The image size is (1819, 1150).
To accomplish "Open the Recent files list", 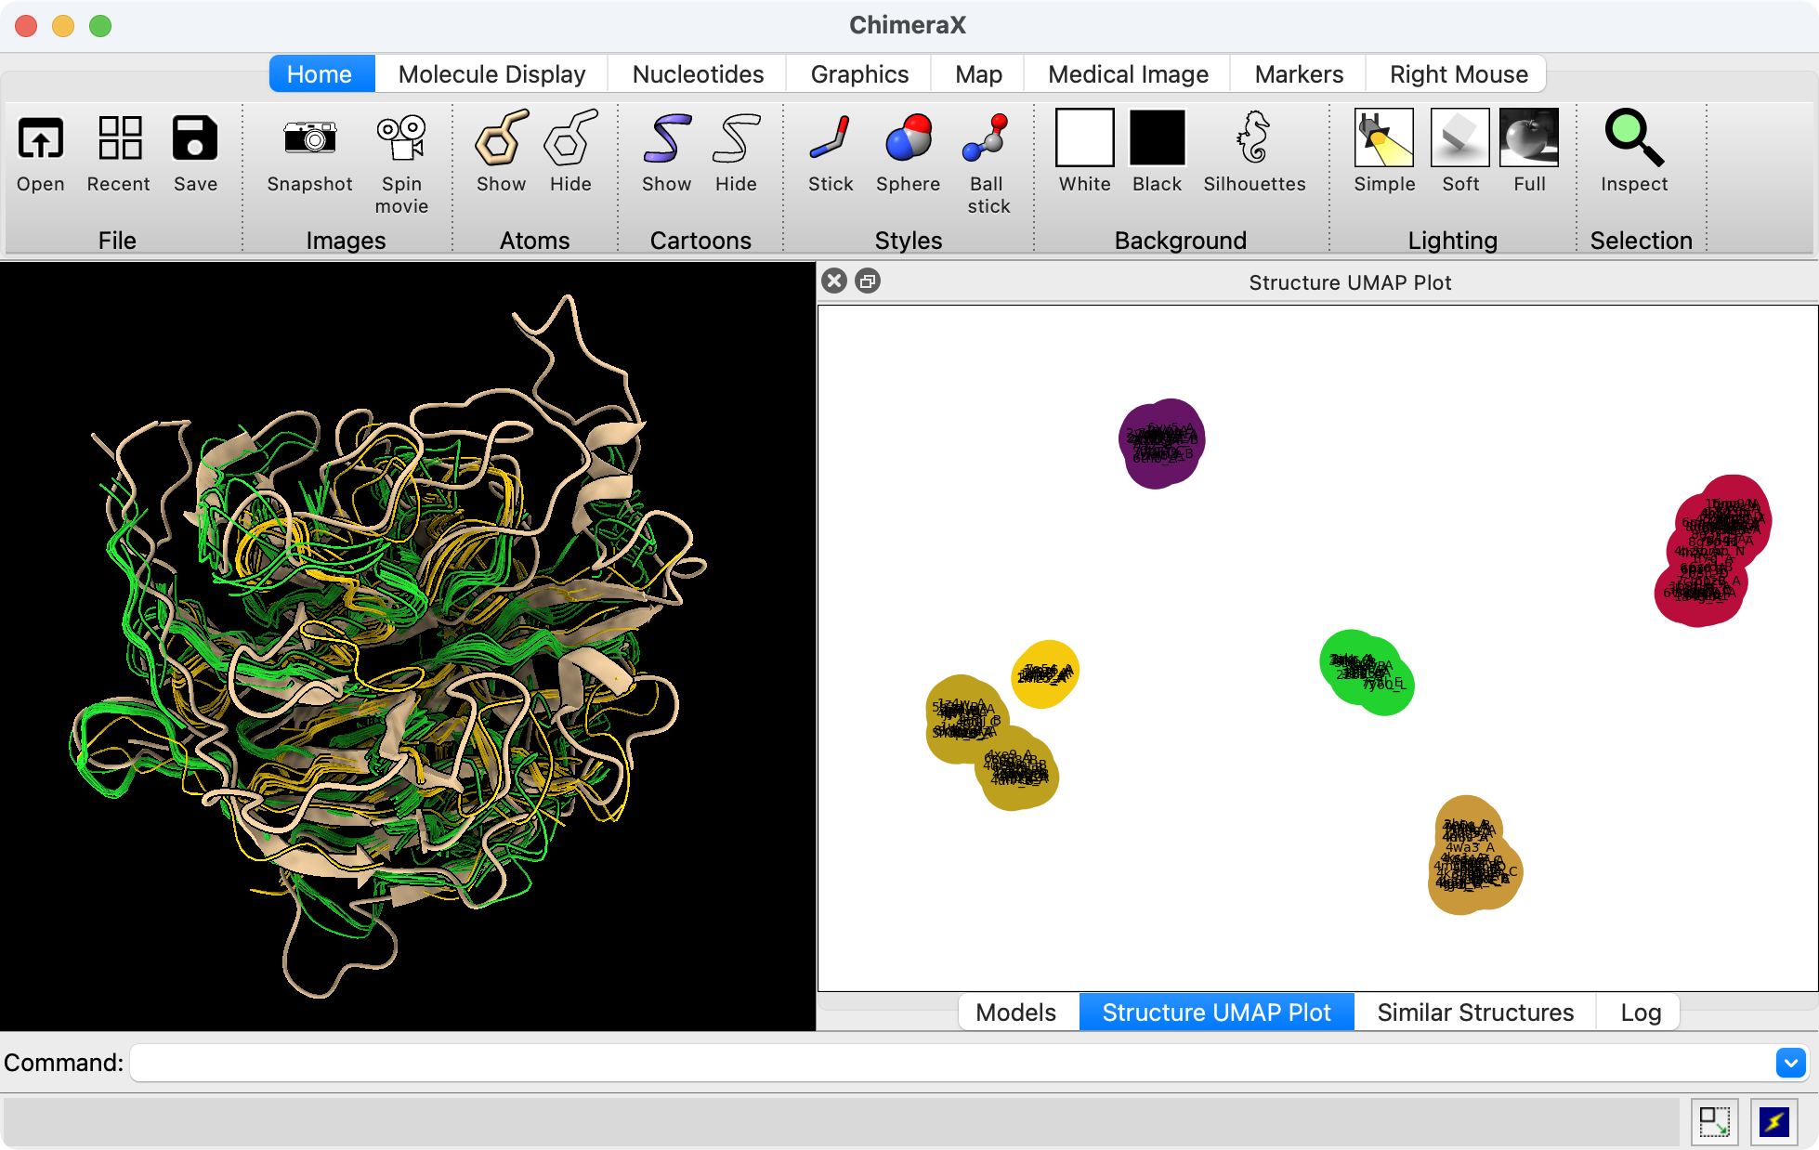I will click(x=119, y=139).
